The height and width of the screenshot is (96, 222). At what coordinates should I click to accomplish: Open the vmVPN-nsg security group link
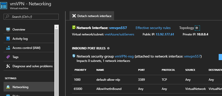click(x=124, y=57)
